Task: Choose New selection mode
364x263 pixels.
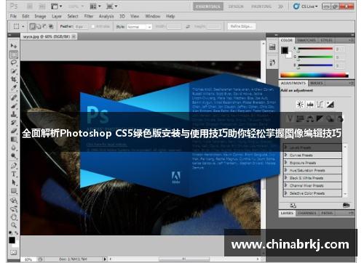Action: click(32, 26)
